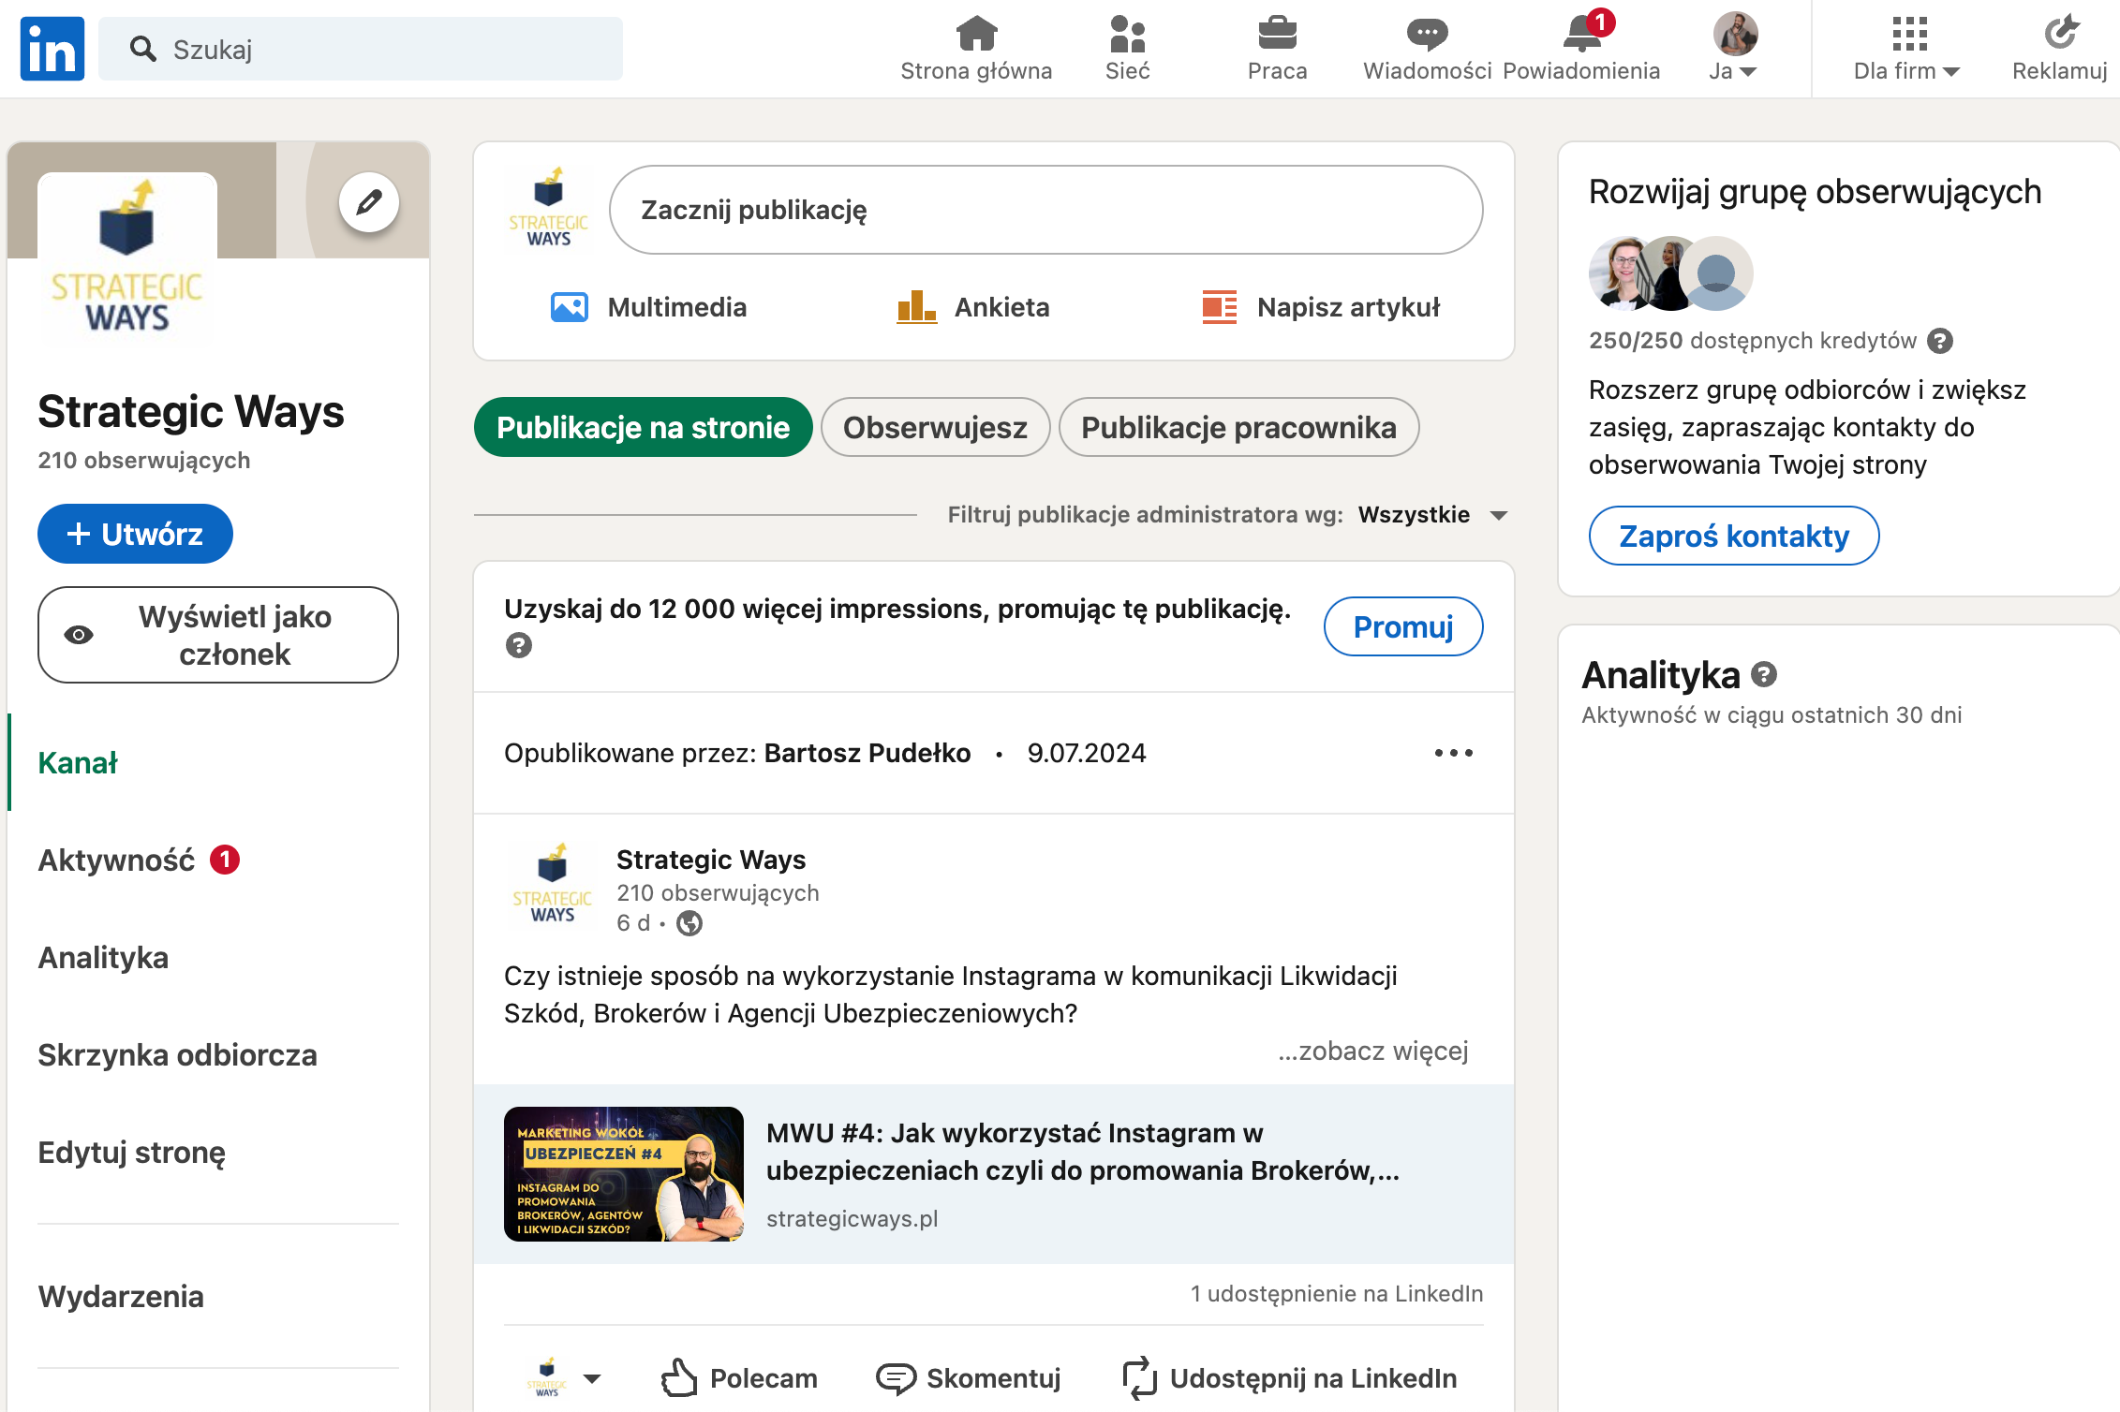The height and width of the screenshot is (1412, 2120).
Task: Click the Multimedia image icon
Action: pos(569,307)
